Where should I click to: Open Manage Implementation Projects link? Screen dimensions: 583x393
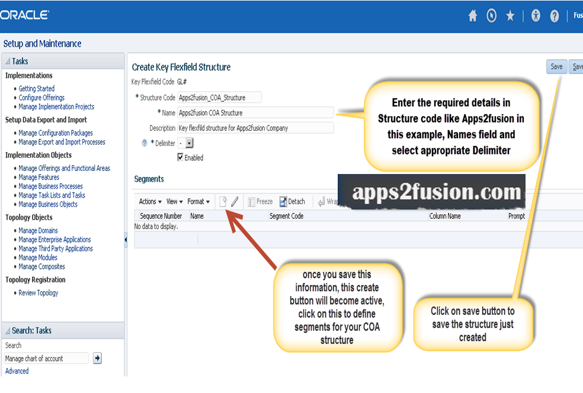pyautogui.click(x=56, y=107)
